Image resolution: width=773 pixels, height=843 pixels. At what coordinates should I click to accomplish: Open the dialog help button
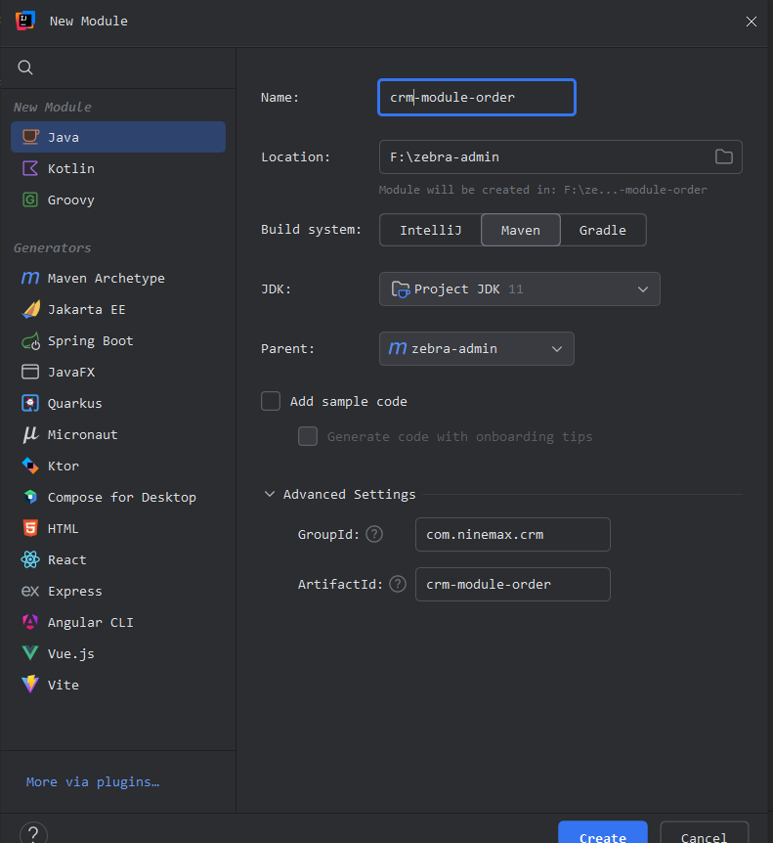(33, 833)
